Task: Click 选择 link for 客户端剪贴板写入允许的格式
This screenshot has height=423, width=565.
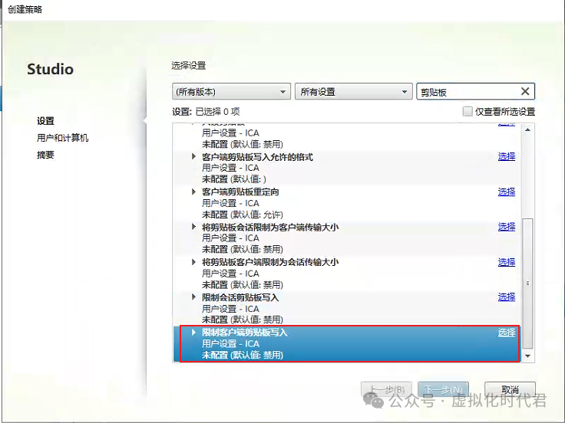Action: click(x=507, y=156)
